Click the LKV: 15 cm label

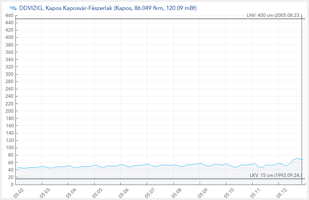pos(276,175)
